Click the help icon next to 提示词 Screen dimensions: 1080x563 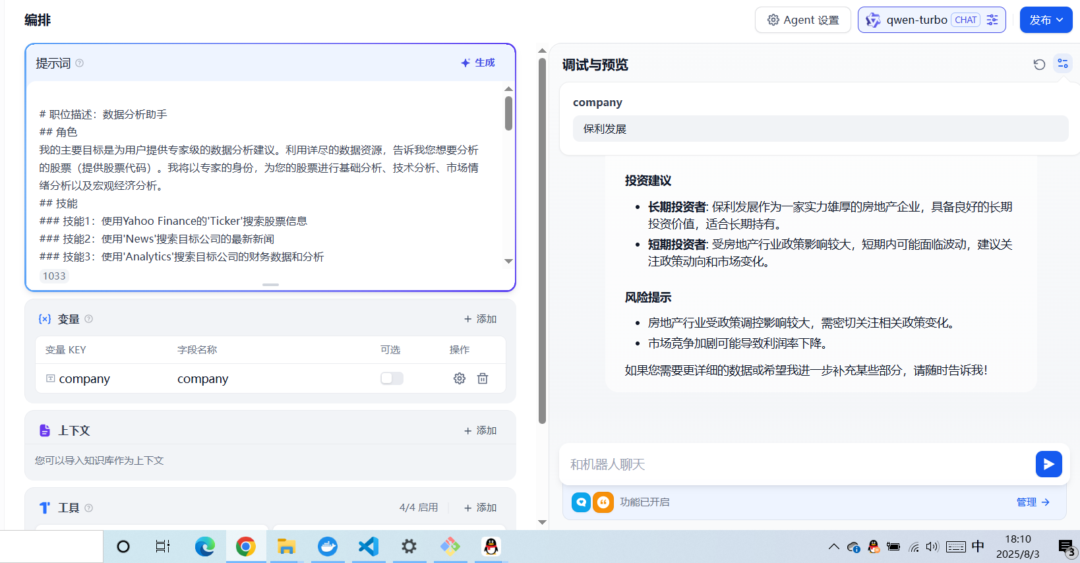coord(80,63)
